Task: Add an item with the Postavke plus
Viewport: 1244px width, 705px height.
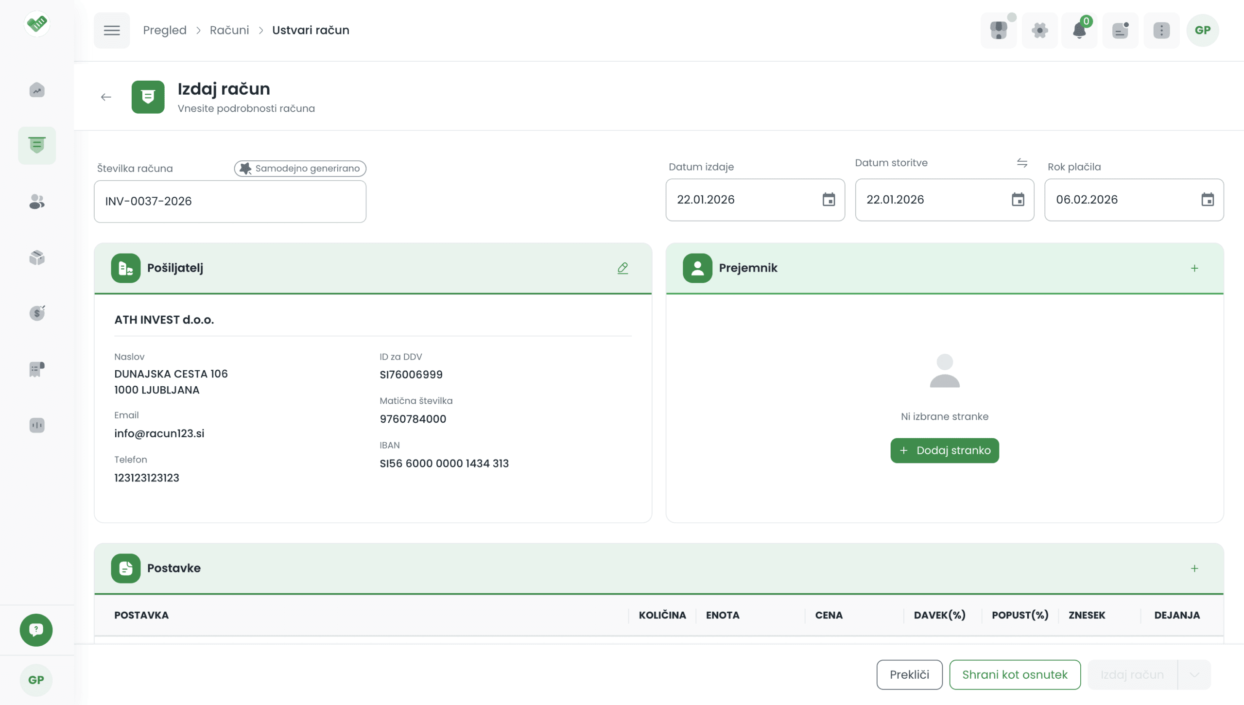Action: pos(1194,568)
